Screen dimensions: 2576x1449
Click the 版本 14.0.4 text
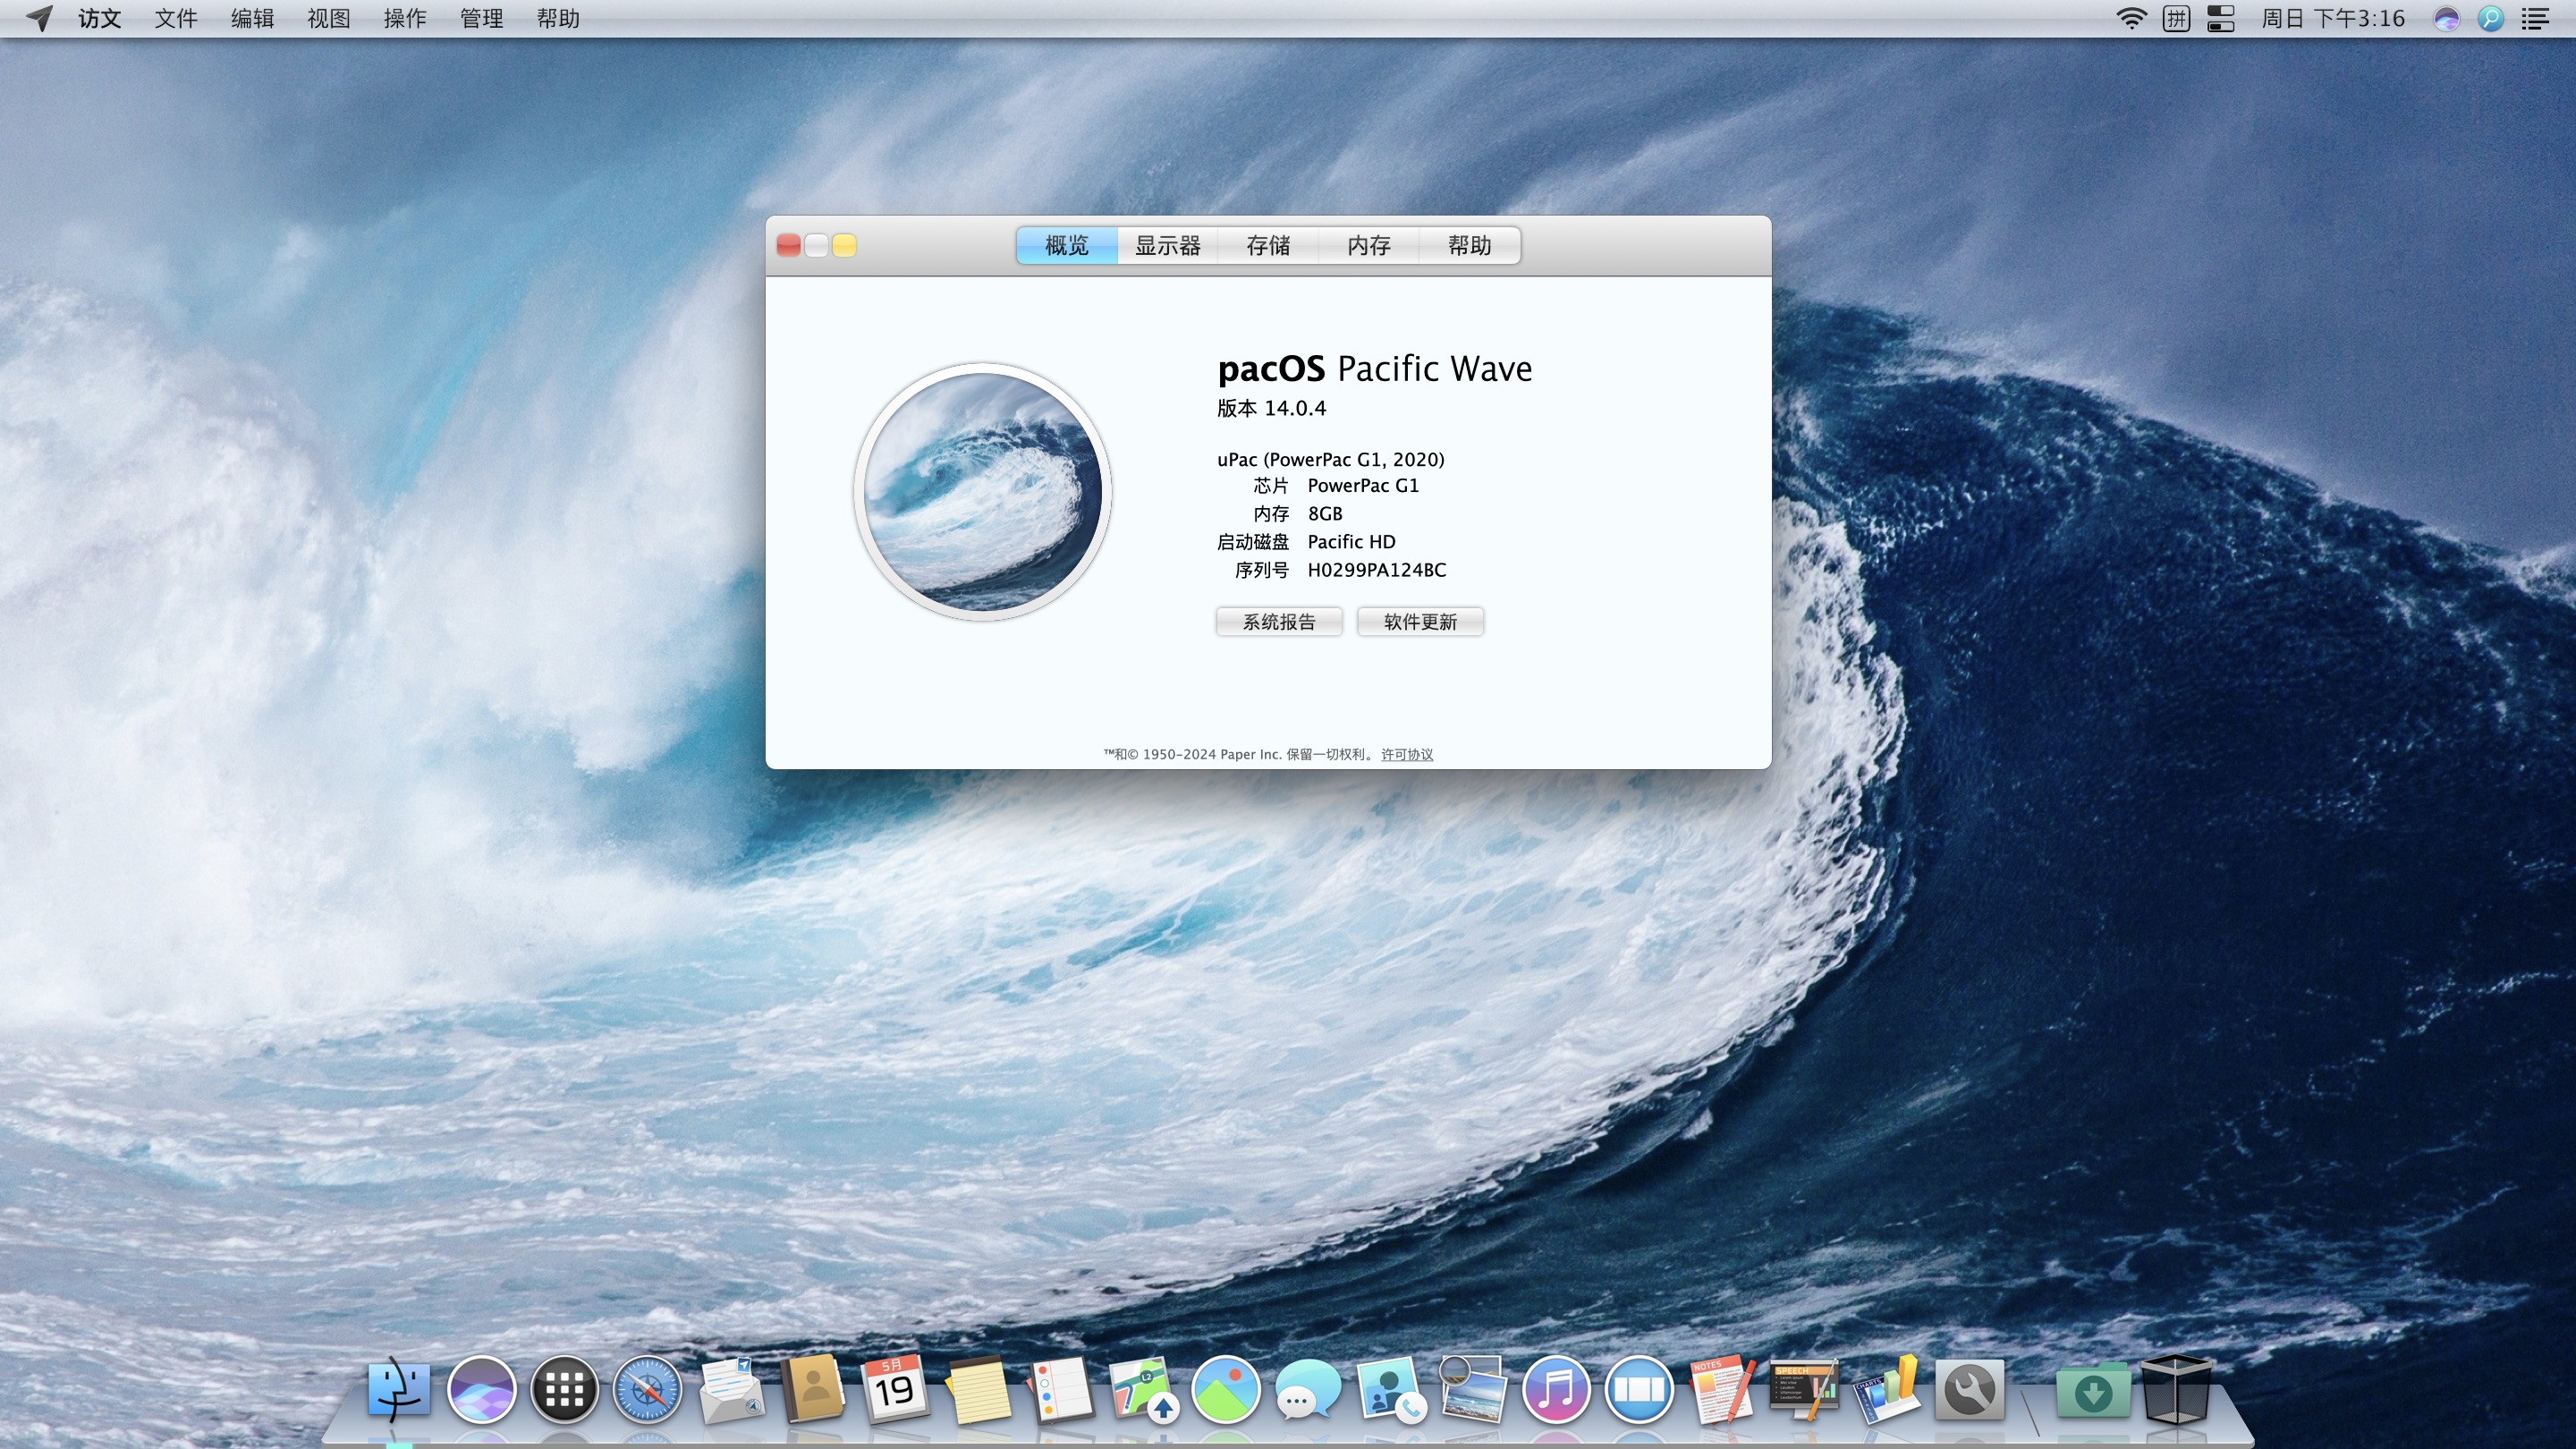pyautogui.click(x=1271, y=408)
